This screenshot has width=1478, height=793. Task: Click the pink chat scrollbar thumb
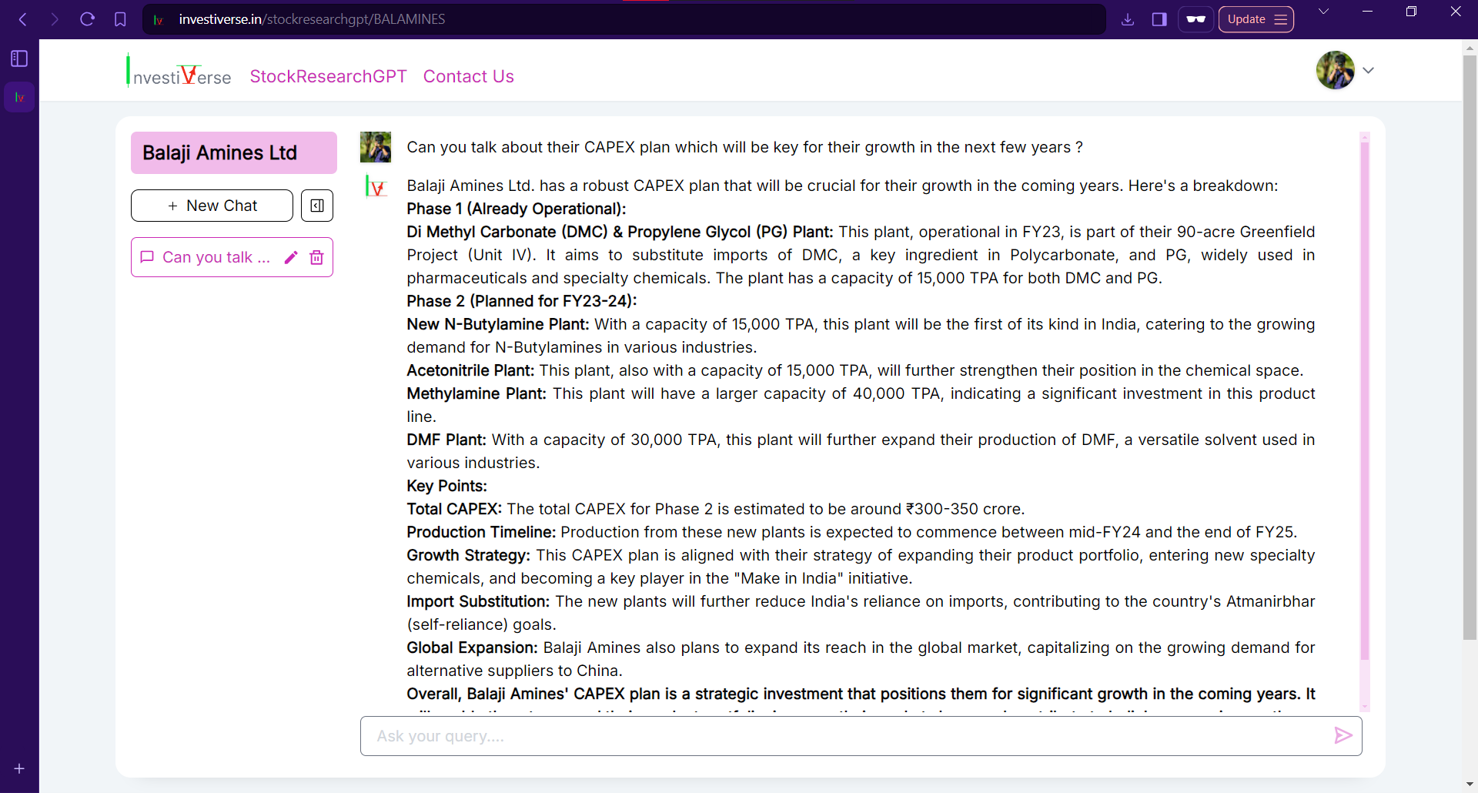[1365, 400]
